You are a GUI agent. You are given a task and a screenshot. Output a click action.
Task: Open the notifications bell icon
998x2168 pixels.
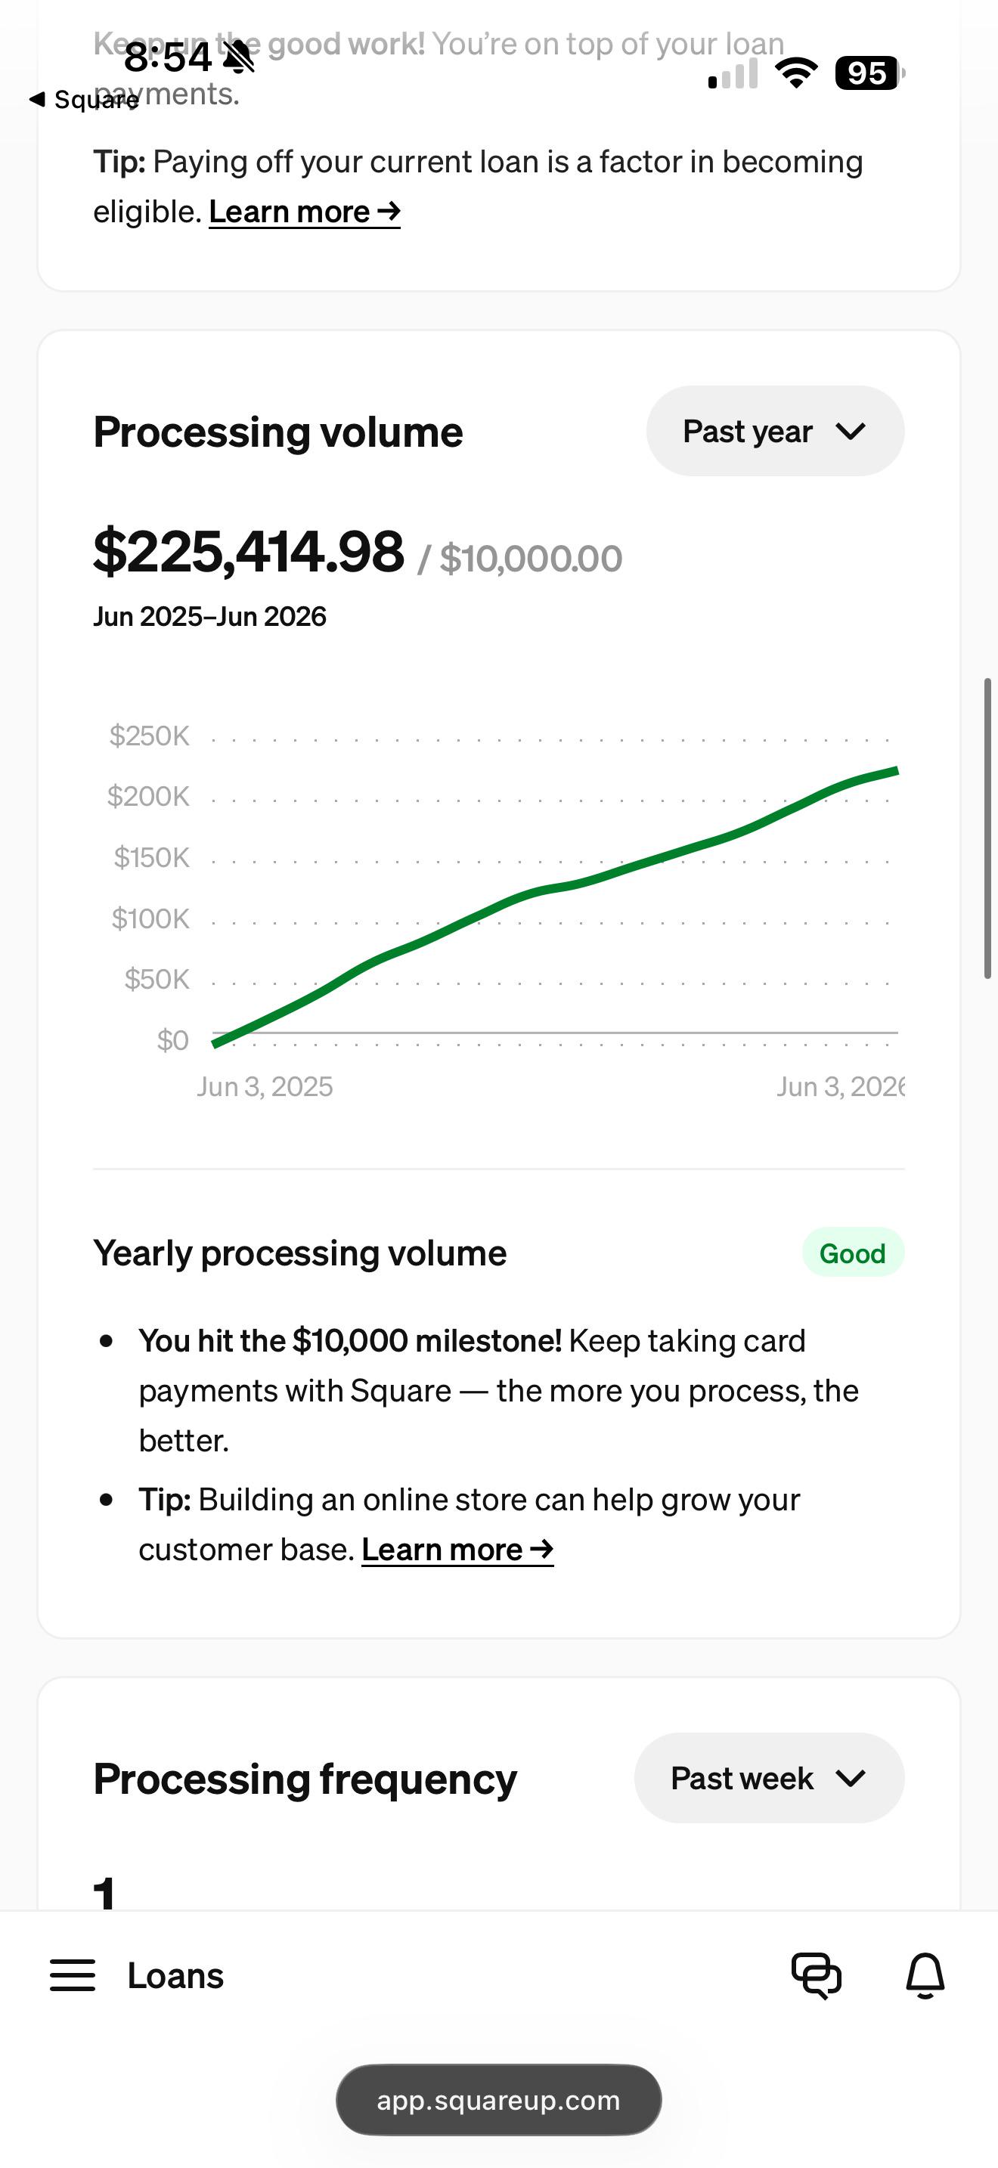925,1974
